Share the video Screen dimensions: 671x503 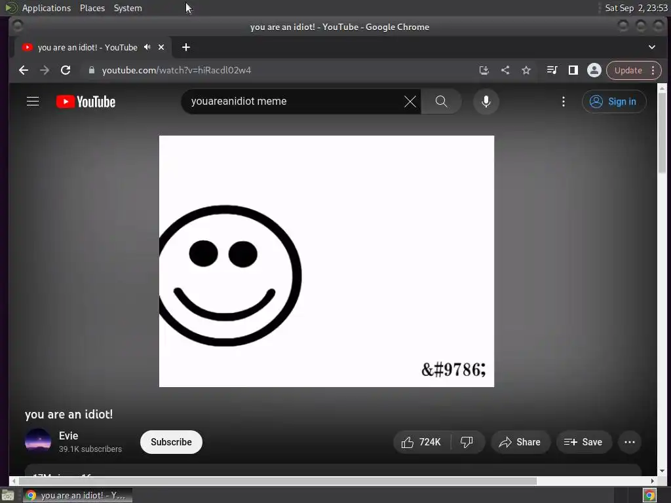tap(520, 442)
